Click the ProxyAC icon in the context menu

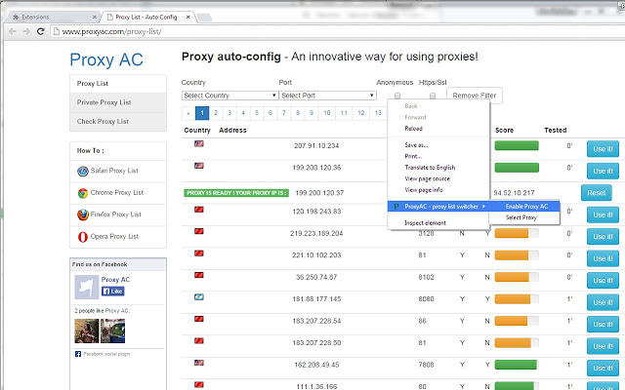[396, 207]
